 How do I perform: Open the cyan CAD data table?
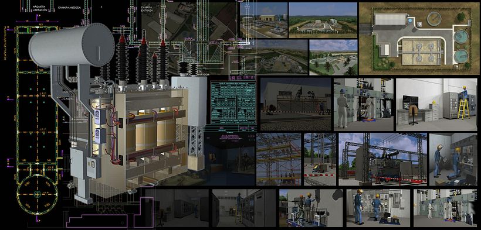coord(233,102)
